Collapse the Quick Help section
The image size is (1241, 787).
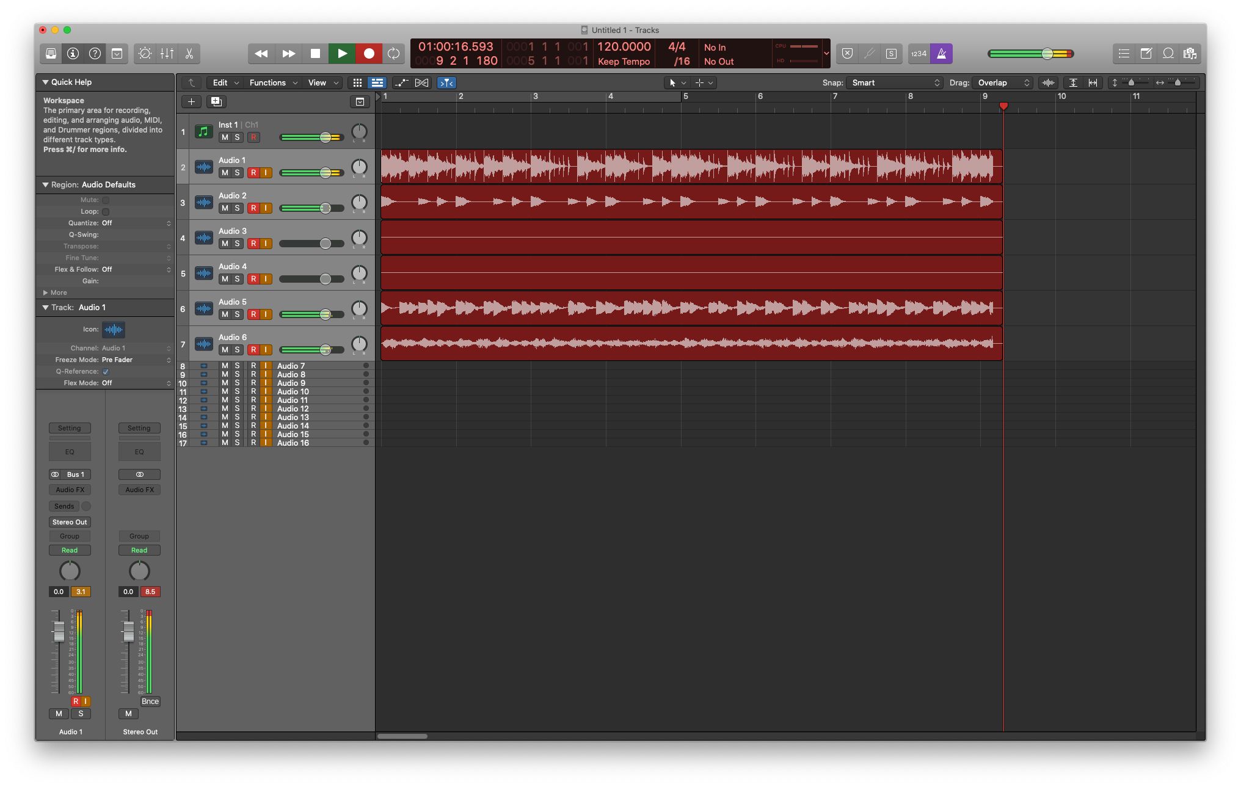coord(45,82)
